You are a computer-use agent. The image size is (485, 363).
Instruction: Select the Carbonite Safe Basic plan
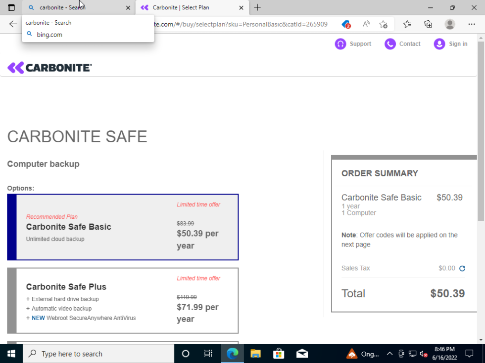tap(123, 227)
